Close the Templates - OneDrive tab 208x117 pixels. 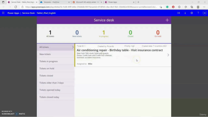(69, 2)
